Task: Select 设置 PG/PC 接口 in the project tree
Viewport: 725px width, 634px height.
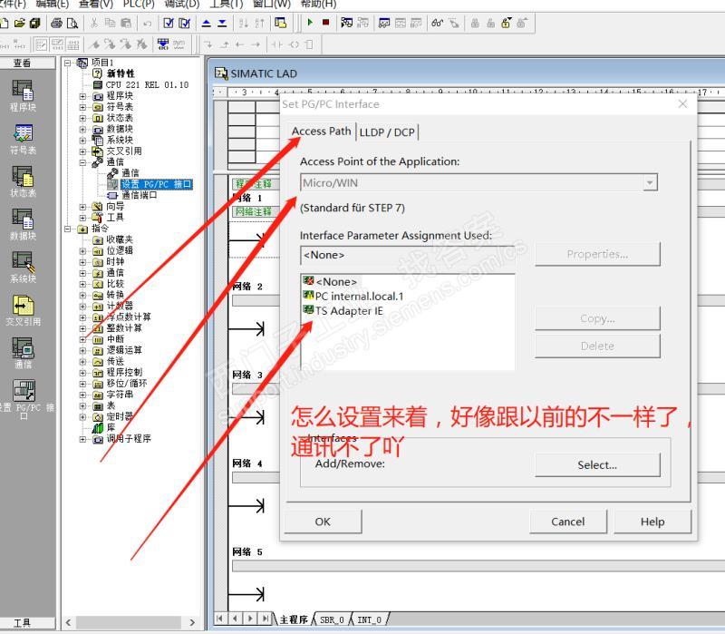Action: (x=156, y=184)
